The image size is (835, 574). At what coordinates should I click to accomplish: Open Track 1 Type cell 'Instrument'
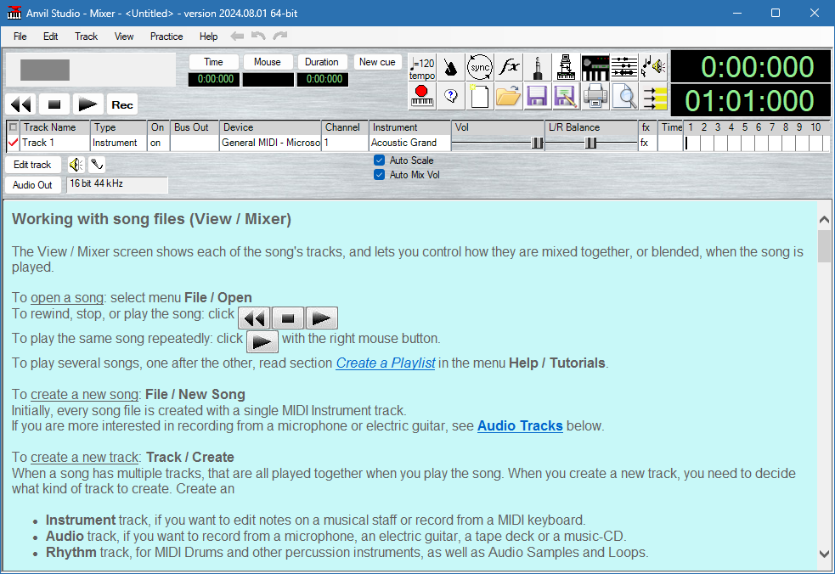pos(118,143)
